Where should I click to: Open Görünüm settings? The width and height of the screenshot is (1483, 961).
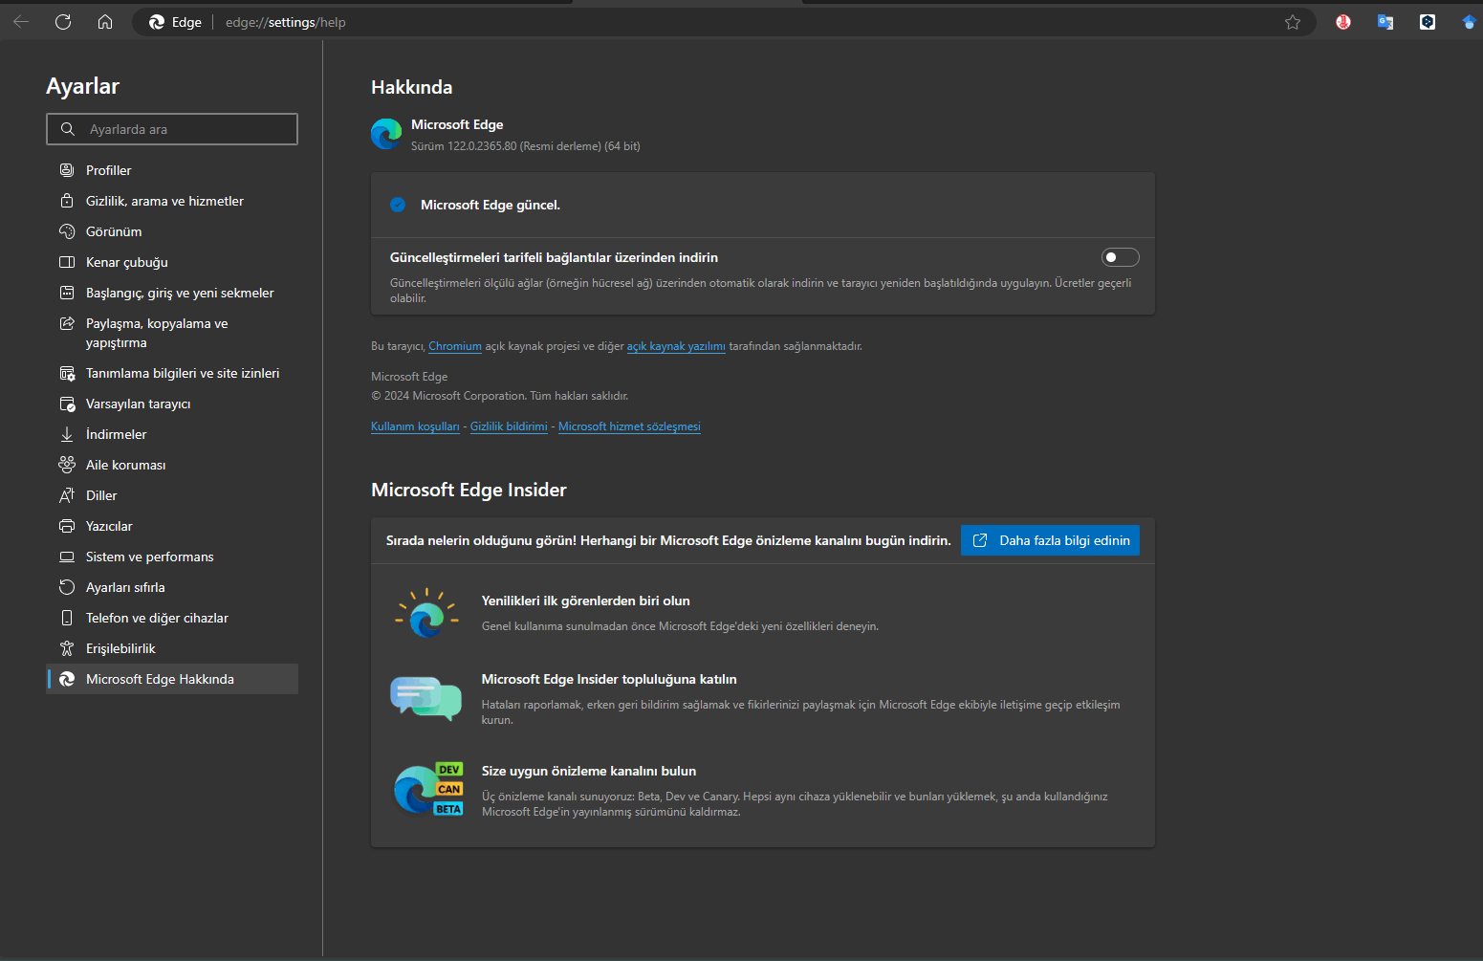[172, 231]
